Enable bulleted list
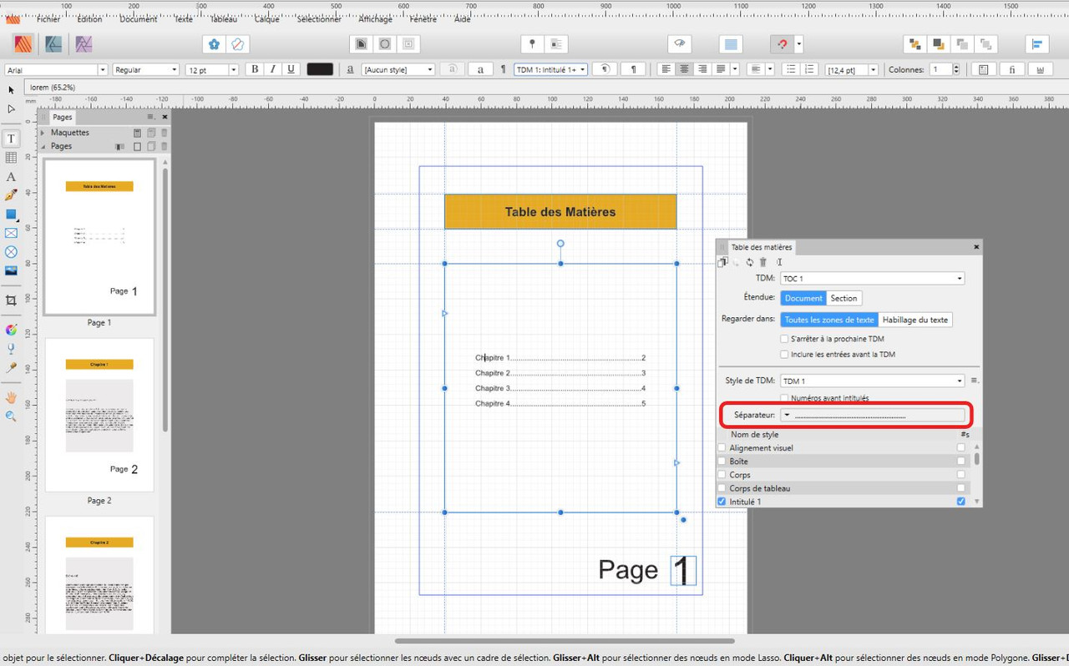Screen dimensions: 1069x666 pyautogui.click(x=792, y=69)
